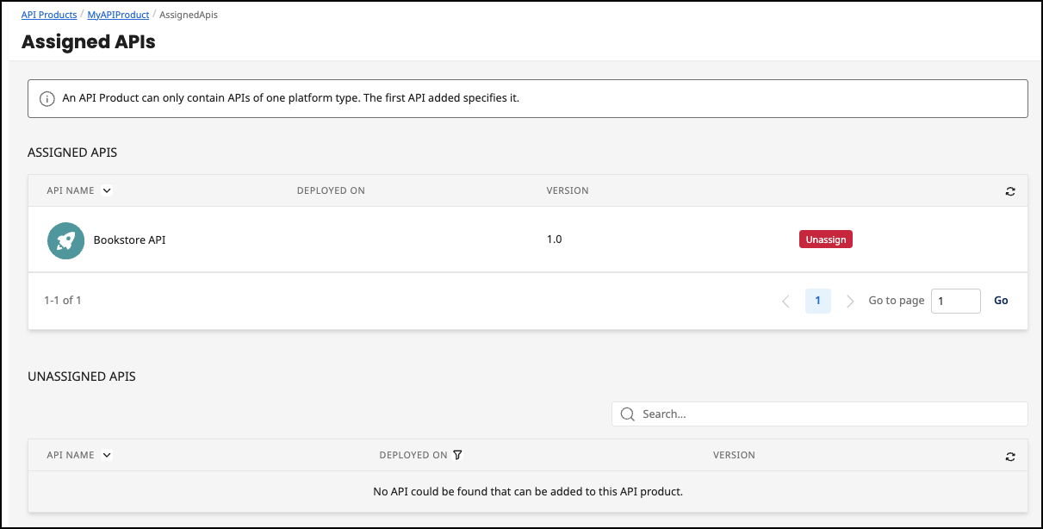
Task: Refresh the Unassigned APIs table
Action: [x=1009, y=456]
